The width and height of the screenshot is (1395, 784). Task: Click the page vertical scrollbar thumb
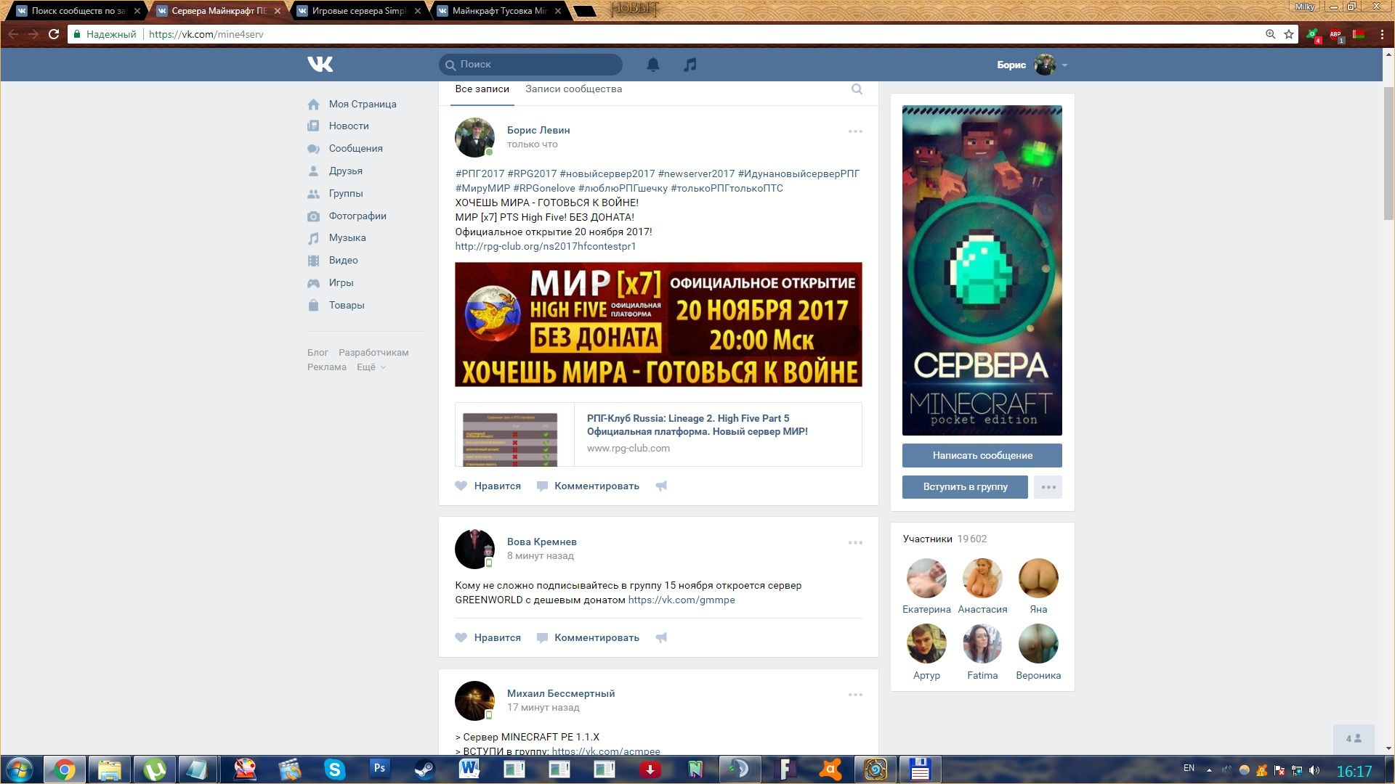pyautogui.click(x=1388, y=152)
